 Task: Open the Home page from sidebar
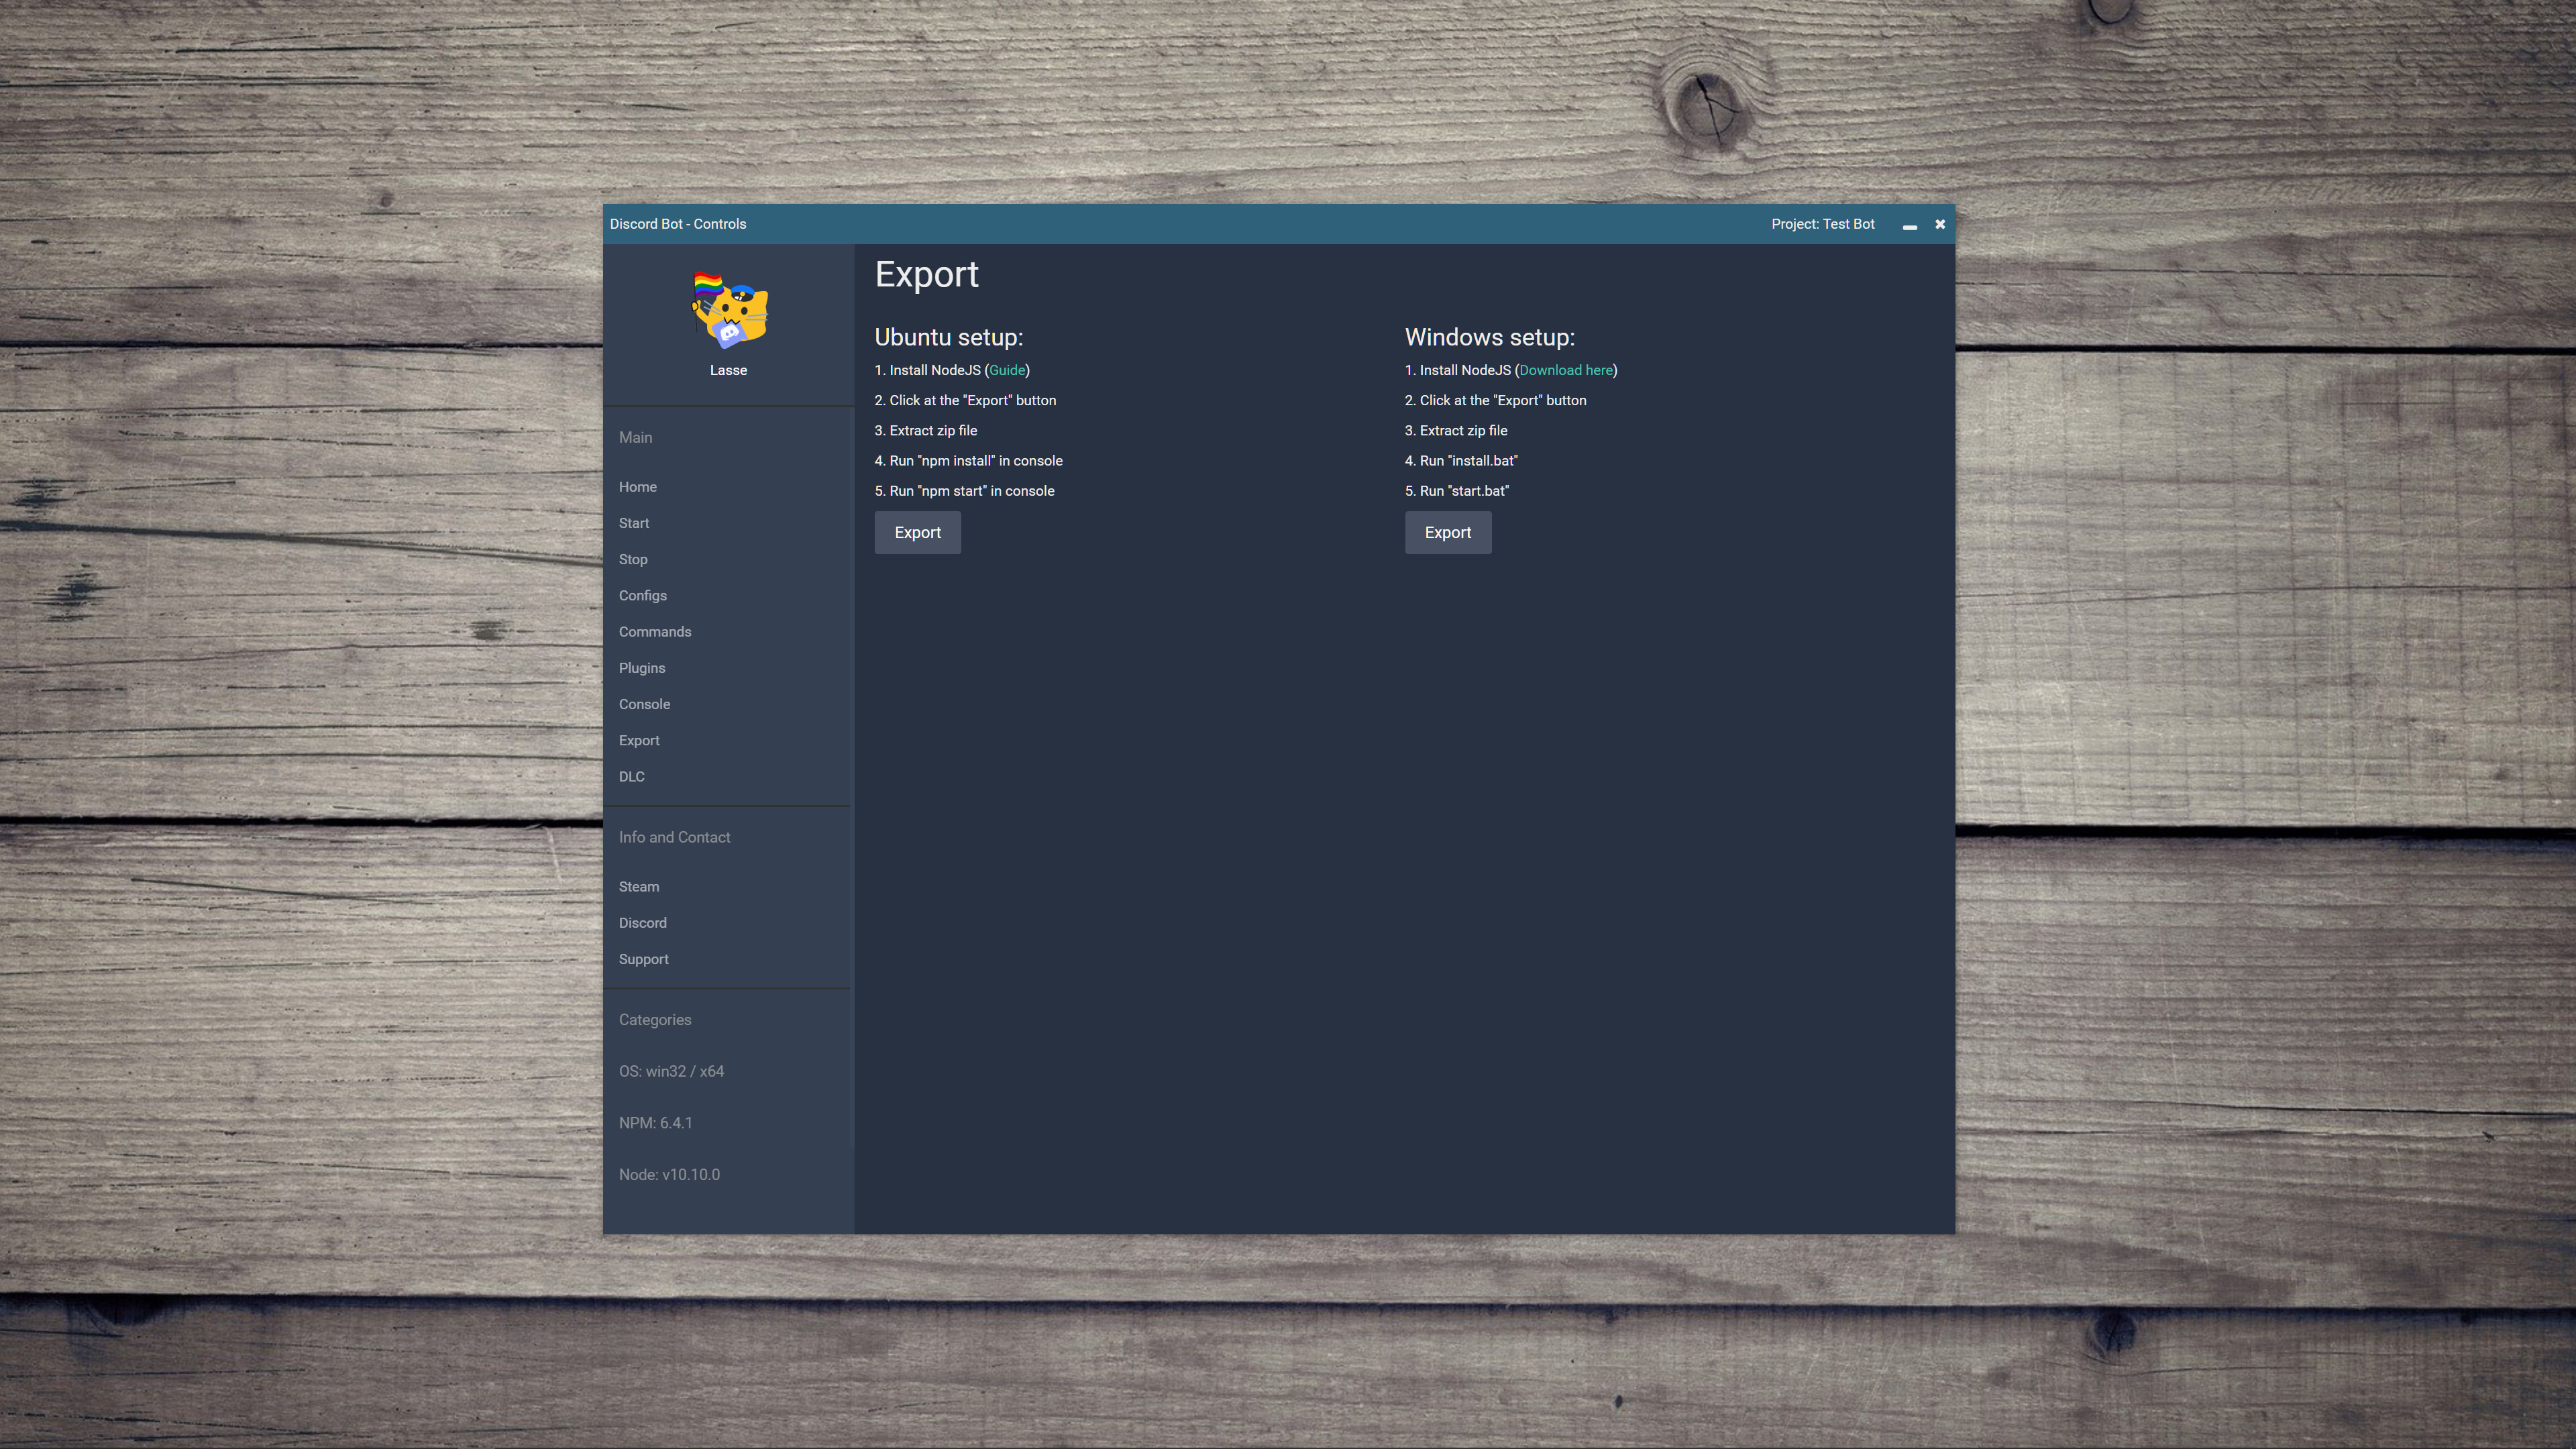coord(637,487)
